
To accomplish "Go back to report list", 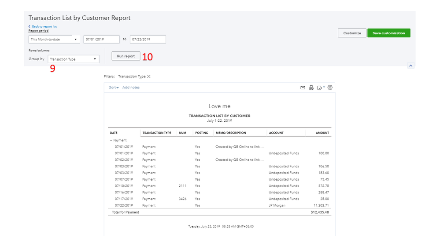I will [44, 26].
